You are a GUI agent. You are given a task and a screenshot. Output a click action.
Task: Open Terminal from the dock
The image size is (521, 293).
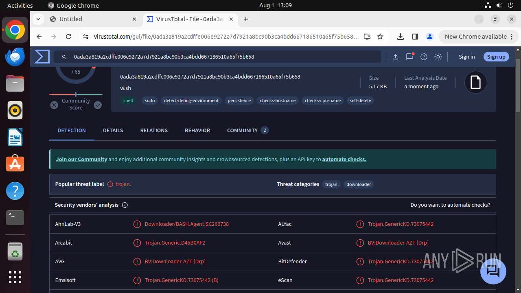tap(15, 218)
